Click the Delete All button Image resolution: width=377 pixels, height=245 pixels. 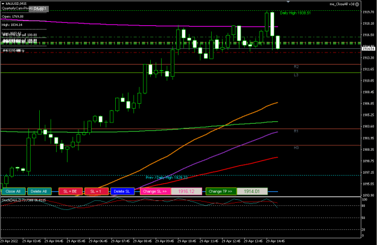pyautogui.click(x=39, y=191)
